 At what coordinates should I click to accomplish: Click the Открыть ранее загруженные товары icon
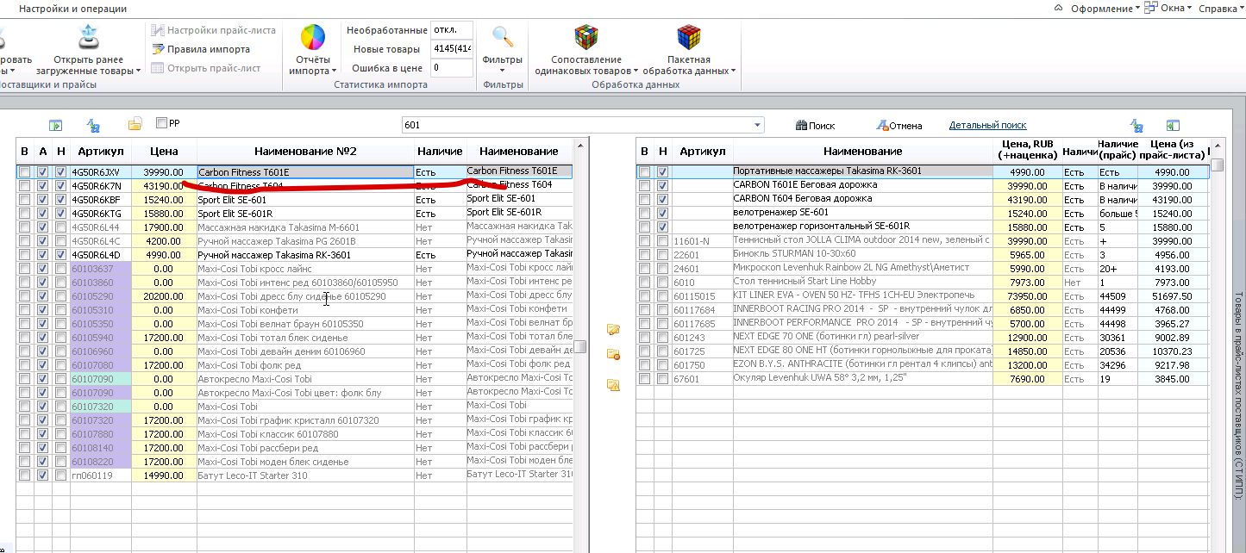[x=90, y=36]
